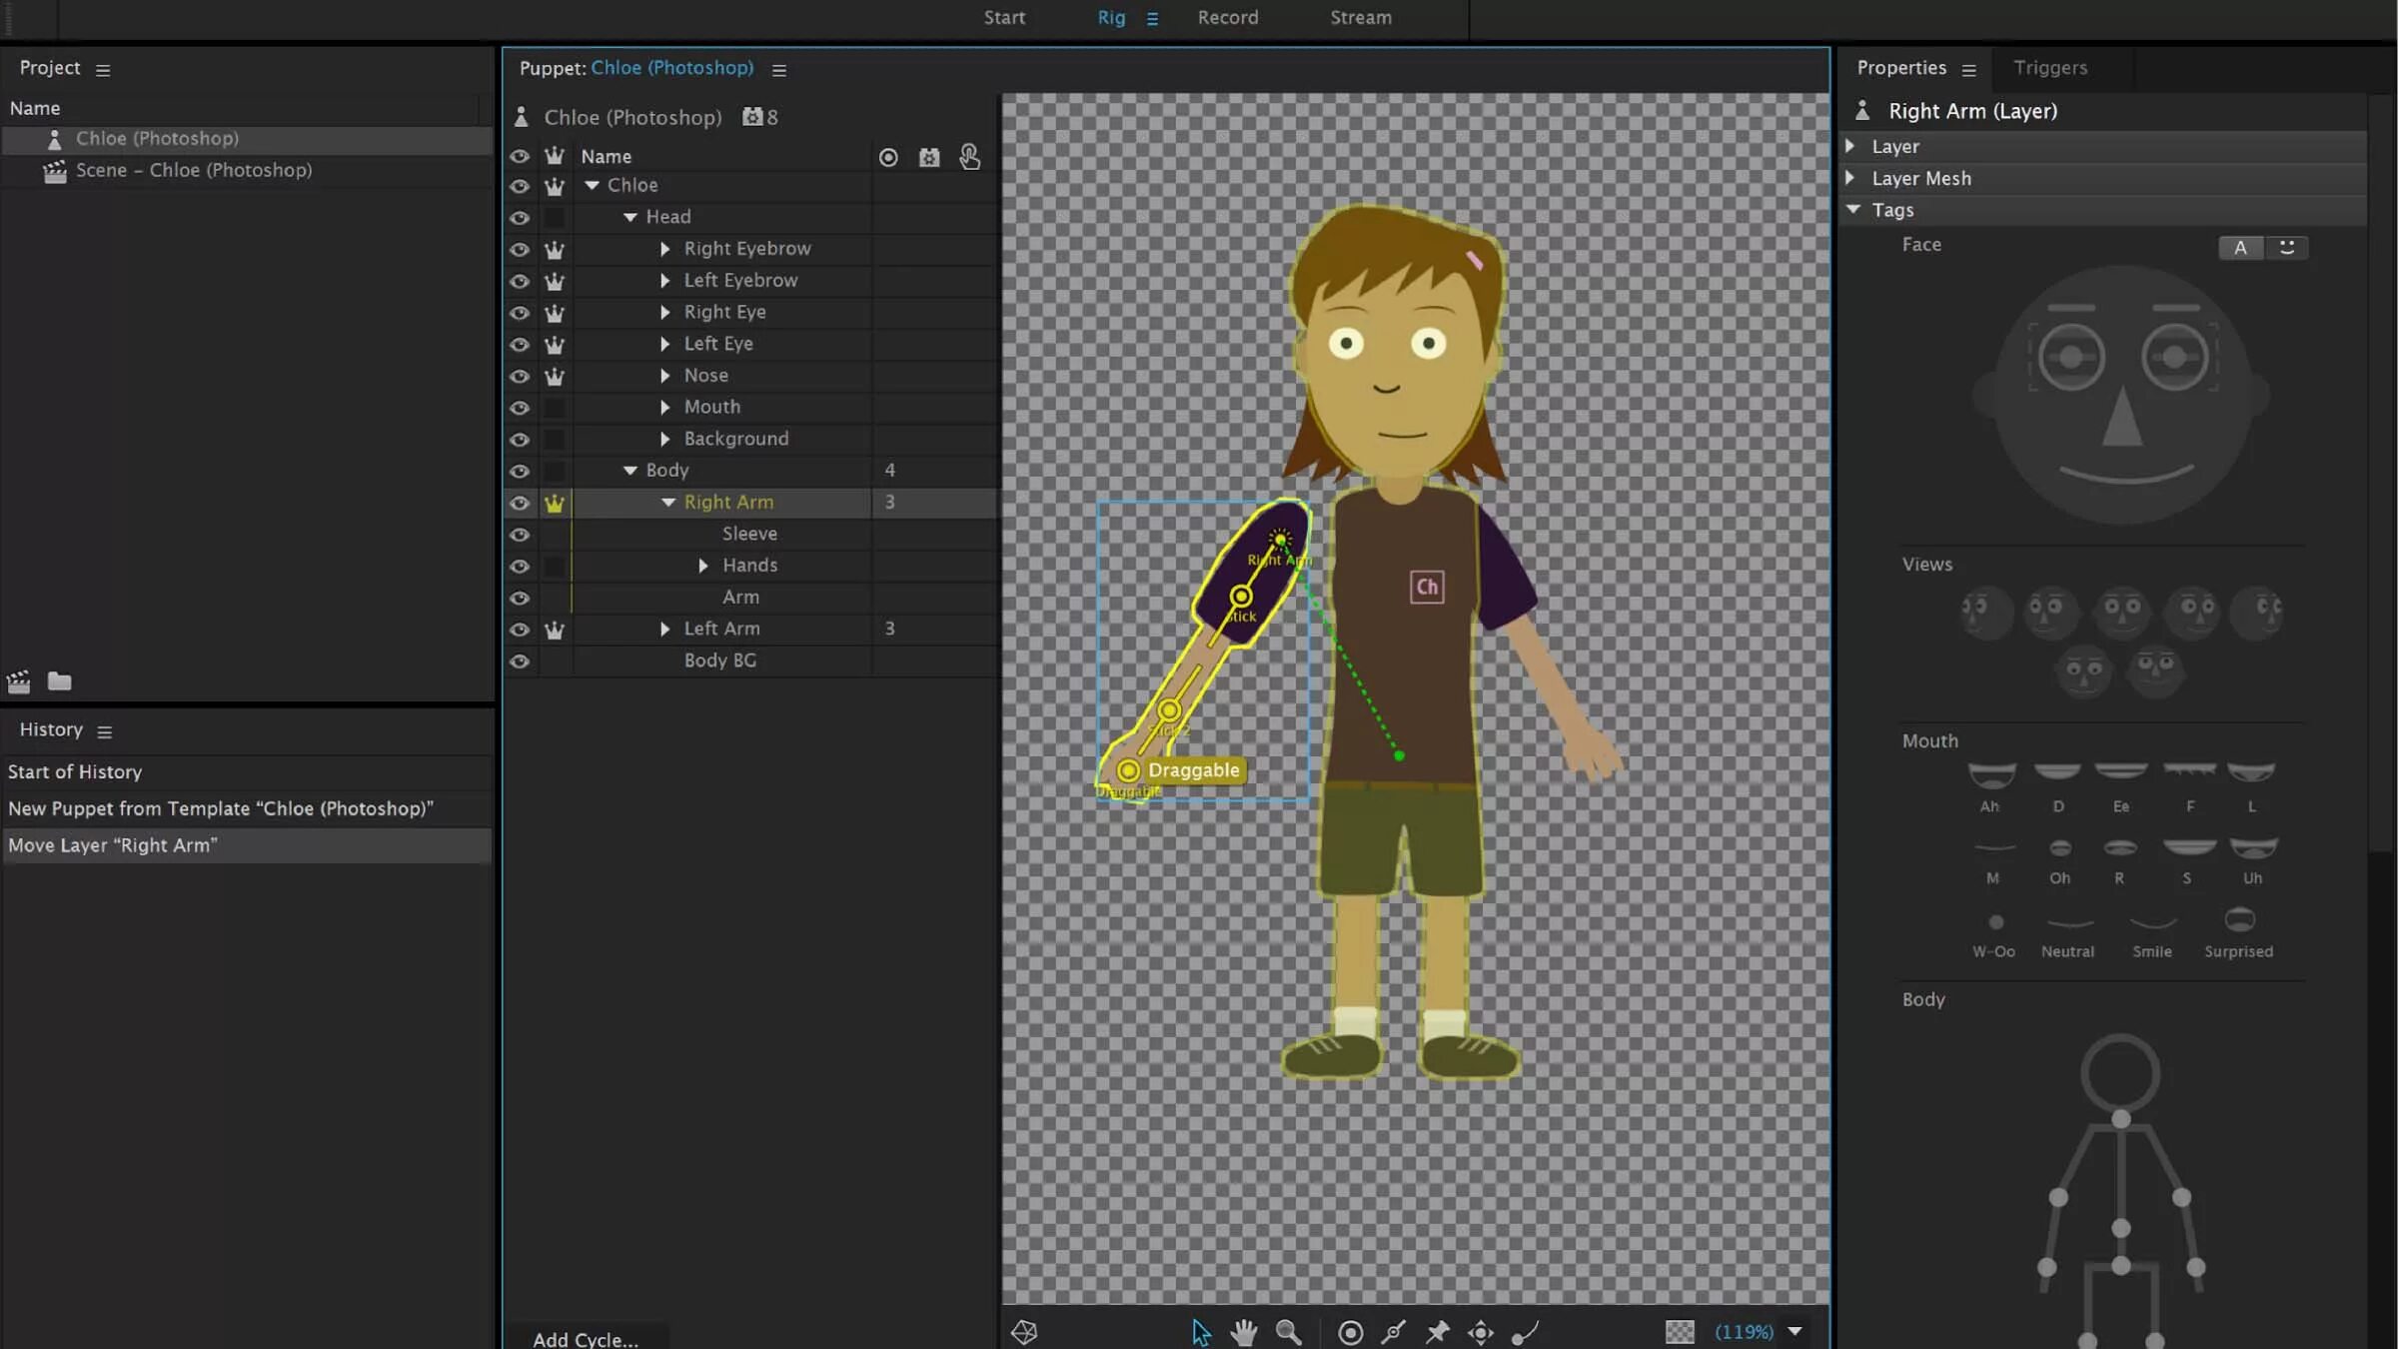This screenshot has height=1349, width=2398.
Task: Select the Handle tool circle icon
Action: coord(1350,1332)
